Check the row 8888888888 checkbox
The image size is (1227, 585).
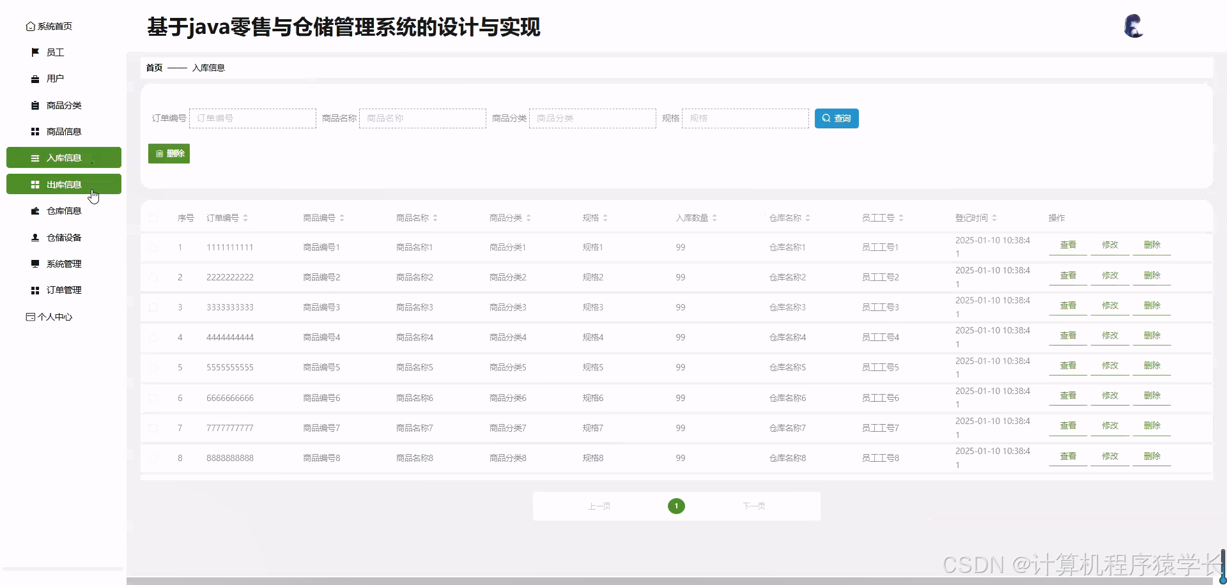[x=153, y=458]
